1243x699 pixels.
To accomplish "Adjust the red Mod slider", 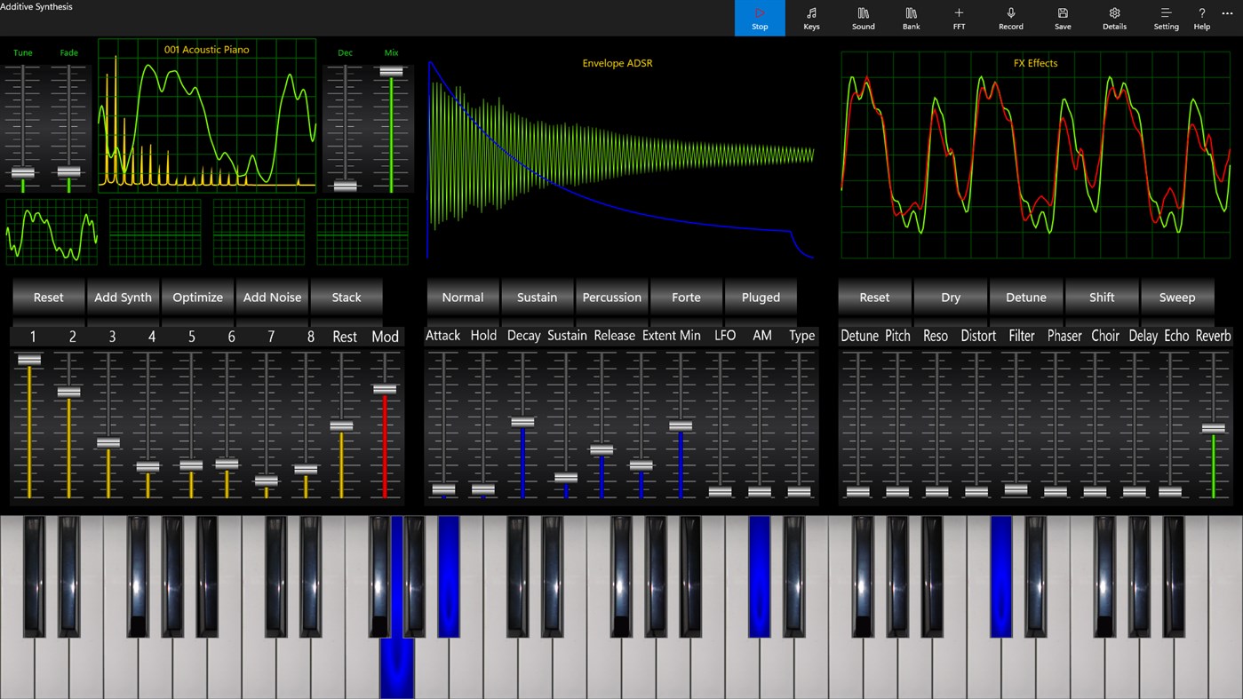I will 385,389.
